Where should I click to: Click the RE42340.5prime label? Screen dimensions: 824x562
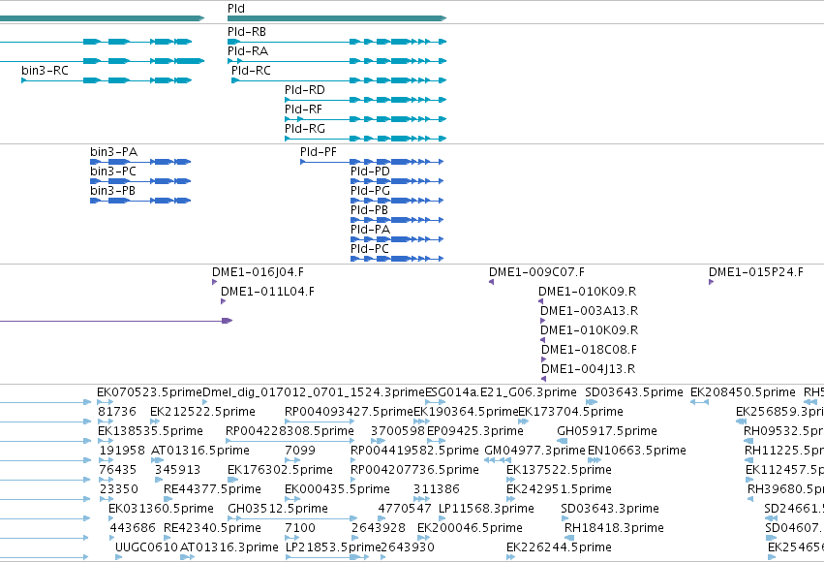(x=212, y=529)
